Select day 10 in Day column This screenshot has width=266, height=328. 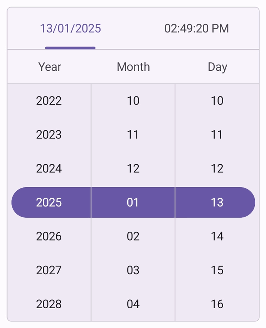tap(217, 101)
